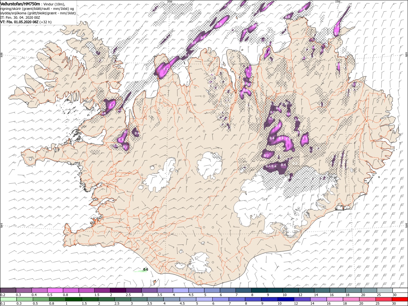Select rain scale swatch between 2 and 2.5
Image resolution: width=408 pixels, height=306 pixels.
click(x=106, y=299)
